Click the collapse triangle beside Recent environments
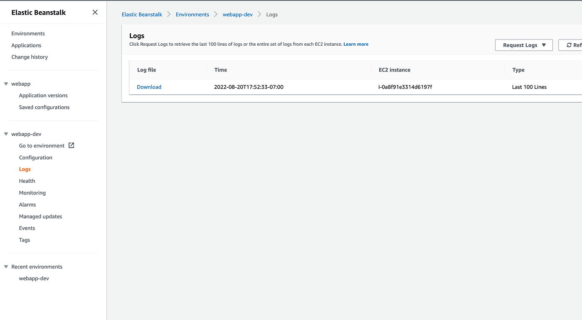Screen dimensions: 582x320 (6, 266)
